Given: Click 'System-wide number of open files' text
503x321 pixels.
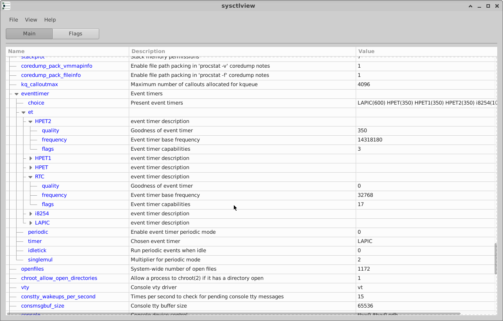Looking at the screenshot, I should (x=173, y=269).
